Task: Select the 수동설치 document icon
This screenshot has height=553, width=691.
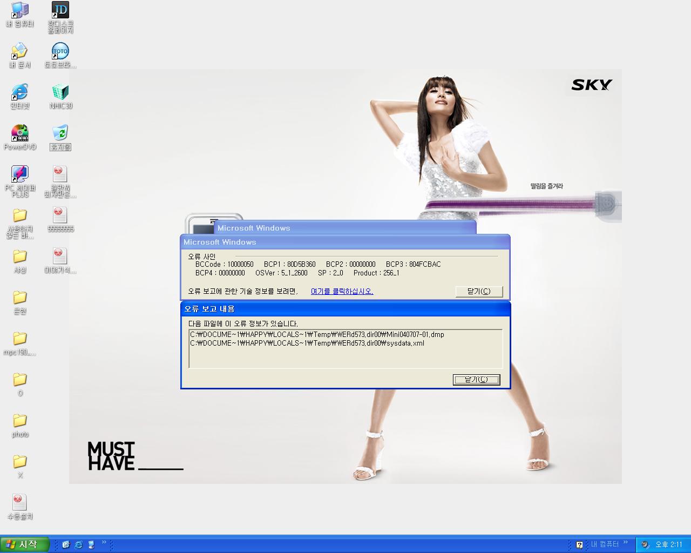Action: click(x=20, y=507)
